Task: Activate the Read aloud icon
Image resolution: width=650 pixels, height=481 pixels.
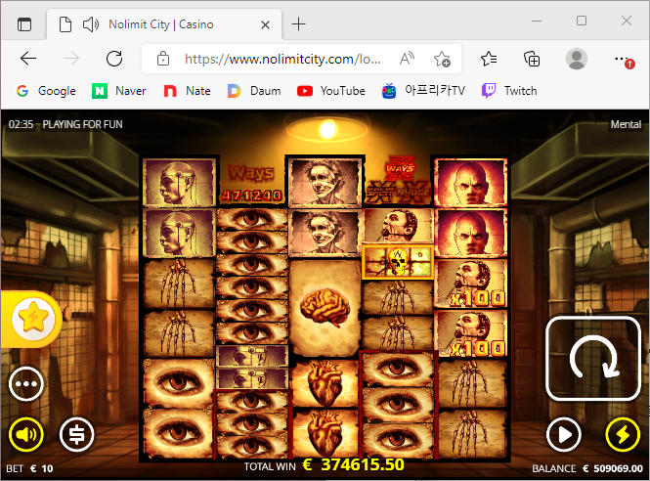Action: pyautogui.click(x=407, y=59)
